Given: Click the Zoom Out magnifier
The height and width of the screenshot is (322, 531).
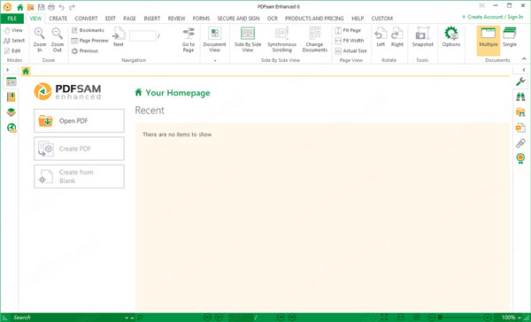Looking at the screenshot, I should click(x=58, y=40).
